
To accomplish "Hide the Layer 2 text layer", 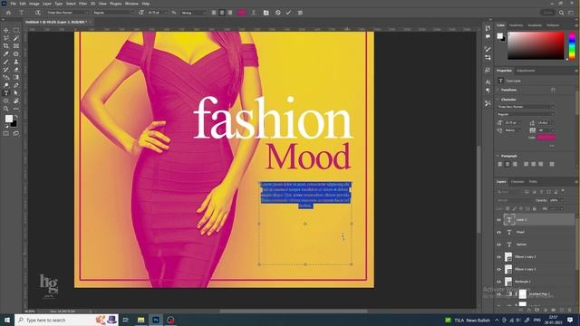I will click(x=498, y=220).
